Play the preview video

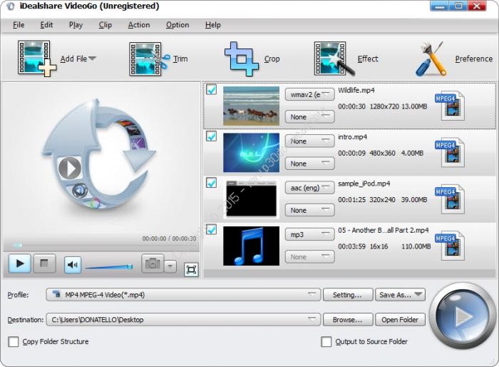click(20, 263)
